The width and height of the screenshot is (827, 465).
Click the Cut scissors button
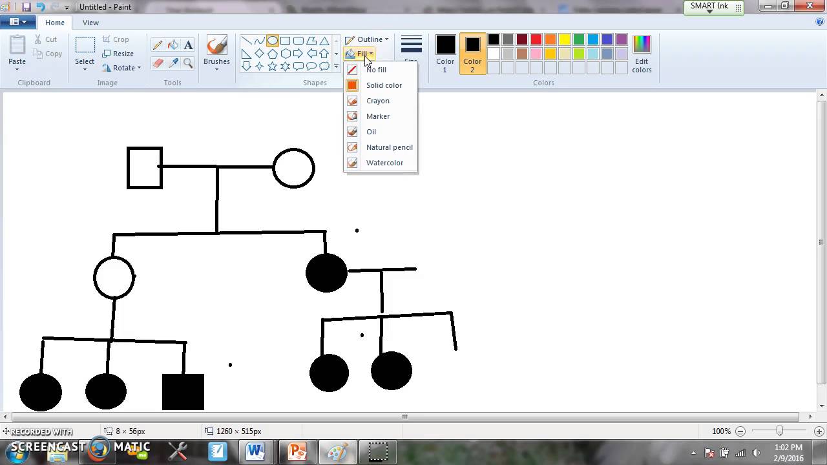coord(46,39)
